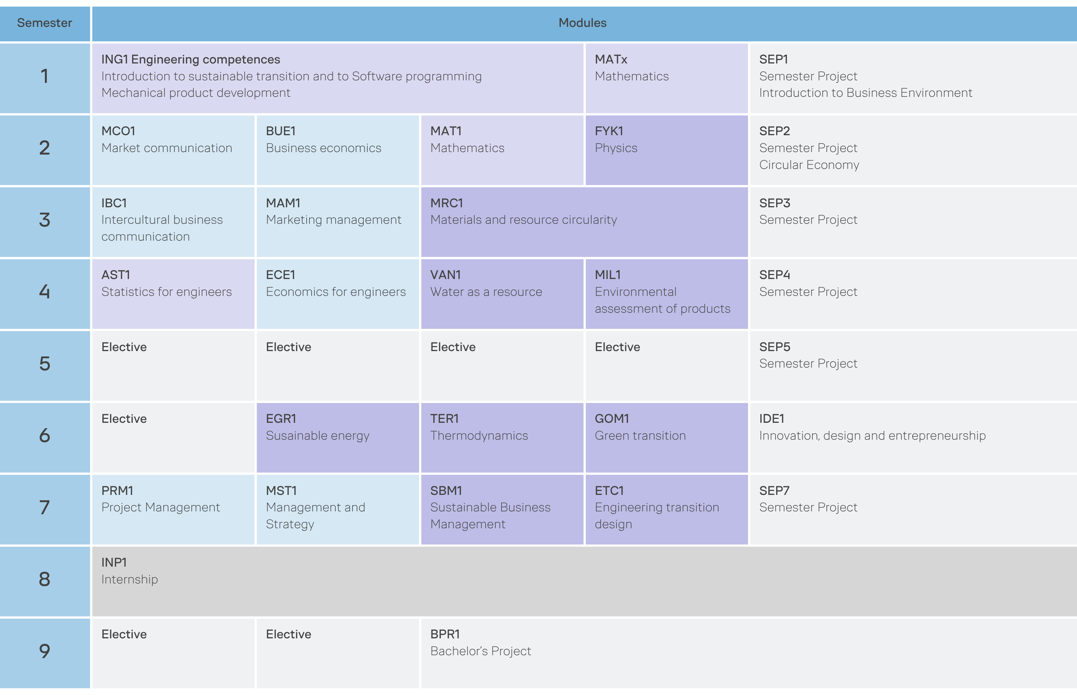This screenshot has width=1077, height=695.
Task: Click GOM1 Green transition cell
Action: (x=666, y=438)
